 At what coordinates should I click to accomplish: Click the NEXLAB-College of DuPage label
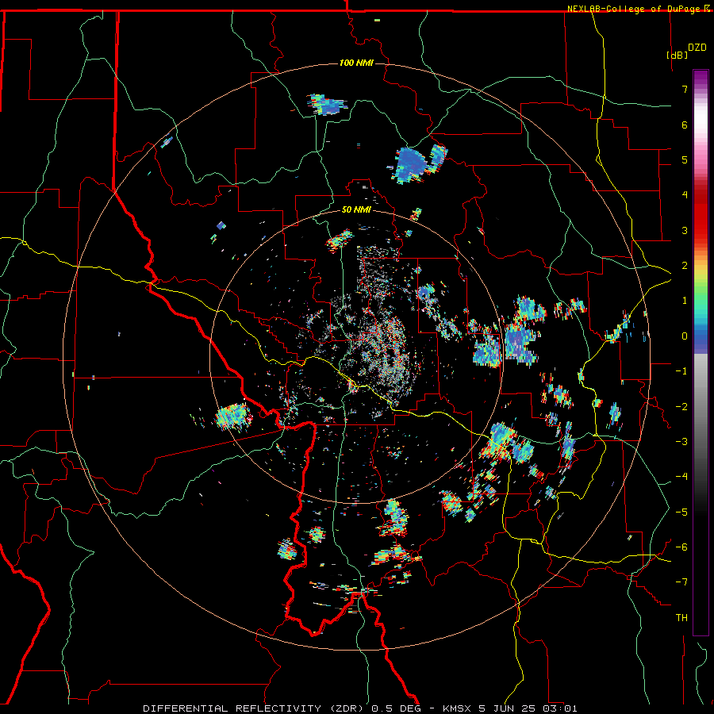pos(633,9)
